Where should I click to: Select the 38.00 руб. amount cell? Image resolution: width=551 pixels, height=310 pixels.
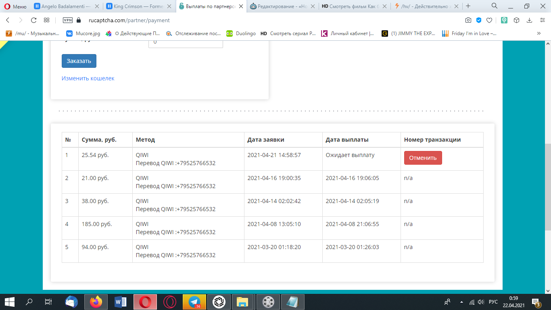tap(105, 205)
